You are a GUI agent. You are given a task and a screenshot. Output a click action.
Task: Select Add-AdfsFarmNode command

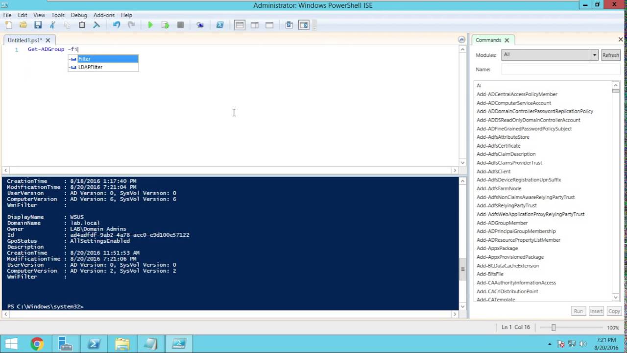[x=499, y=189]
